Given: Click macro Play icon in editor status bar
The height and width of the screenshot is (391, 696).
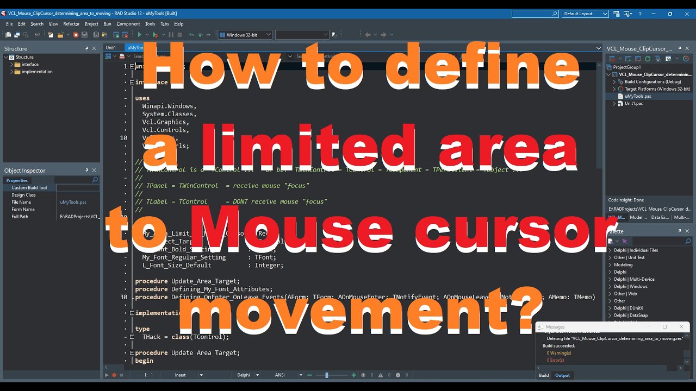Looking at the screenshot, I should 107,375.
